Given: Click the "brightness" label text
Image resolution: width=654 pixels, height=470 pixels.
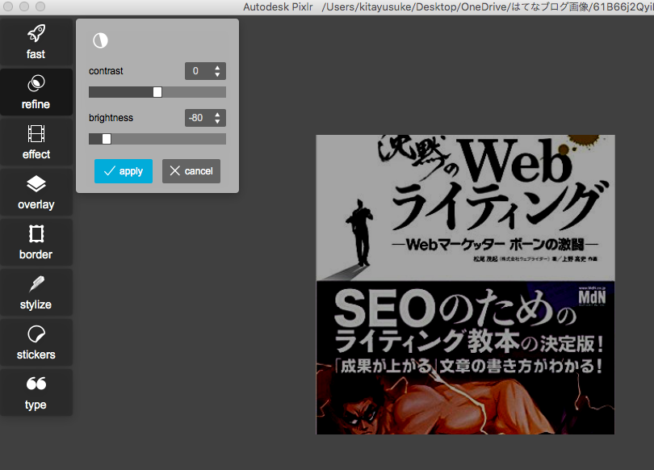Looking at the screenshot, I should 111,118.
